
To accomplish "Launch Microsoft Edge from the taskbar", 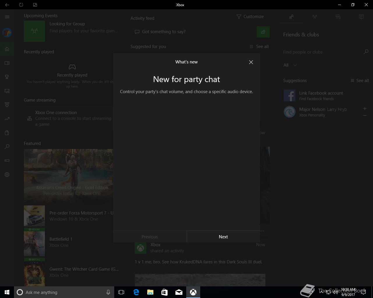I will click(136, 292).
